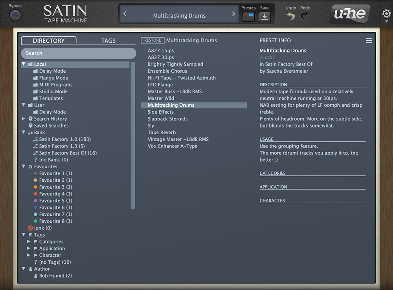Viewport: 393px width, 290px height.
Task: Select the red Favourite 4 dot
Action: (35, 194)
